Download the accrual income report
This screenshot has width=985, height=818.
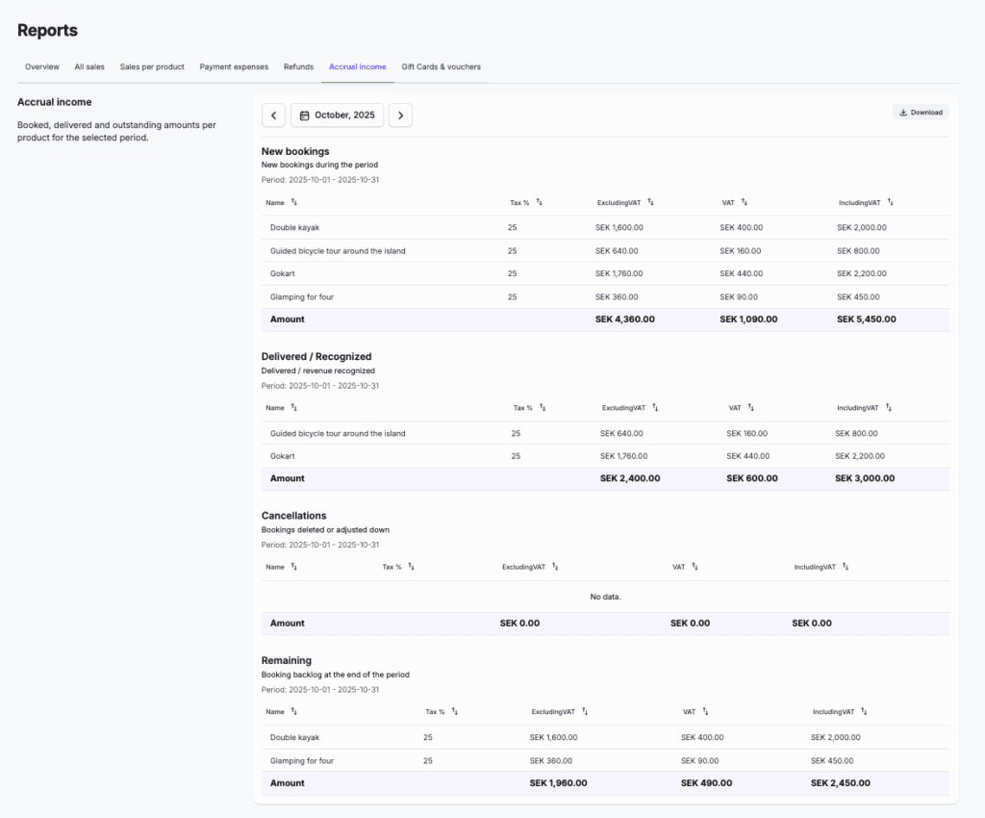(920, 113)
